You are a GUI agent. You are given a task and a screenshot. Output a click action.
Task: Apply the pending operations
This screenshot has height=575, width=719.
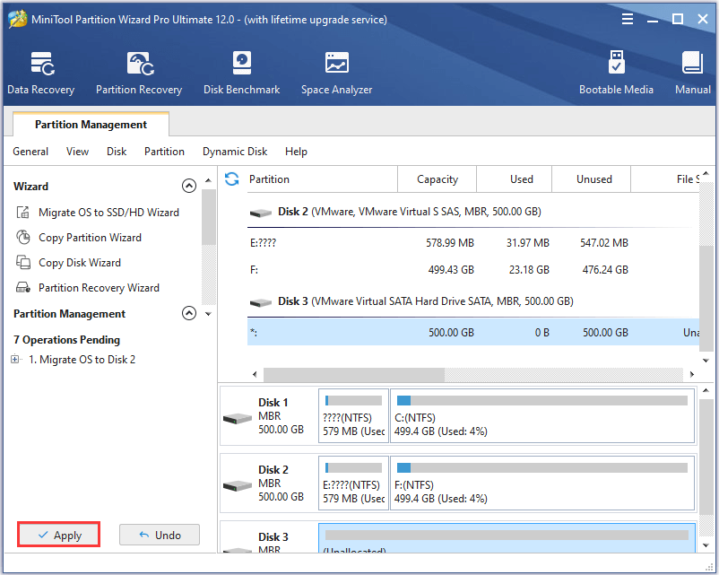tap(58, 535)
